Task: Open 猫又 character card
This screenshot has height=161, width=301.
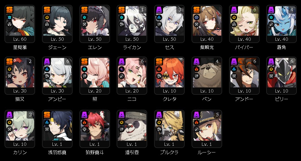Action: point(20,76)
